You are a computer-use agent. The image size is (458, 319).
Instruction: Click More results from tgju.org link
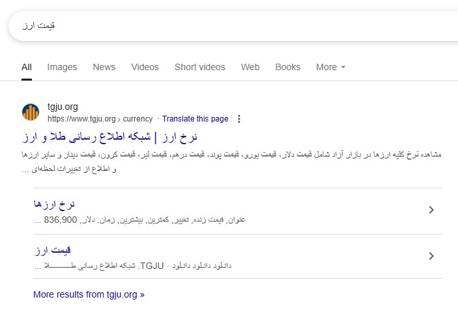pos(89,294)
